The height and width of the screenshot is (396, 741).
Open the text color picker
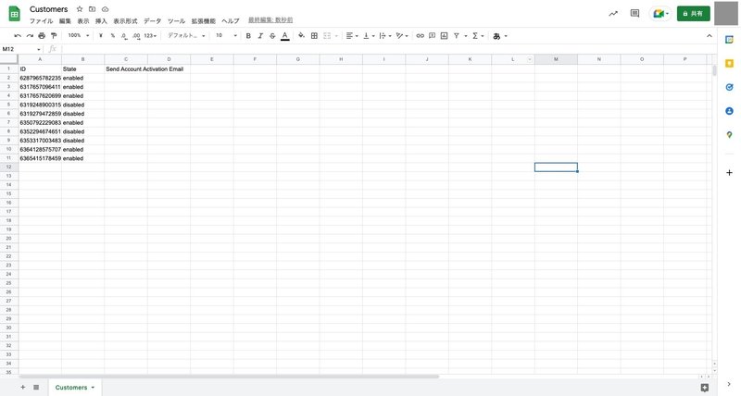pos(285,36)
